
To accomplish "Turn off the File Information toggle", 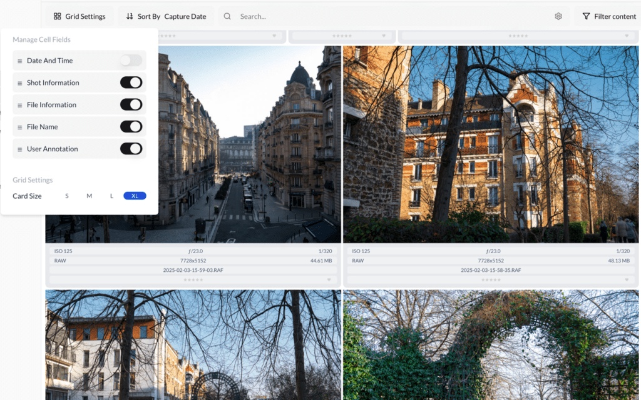I will click(131, 104).
